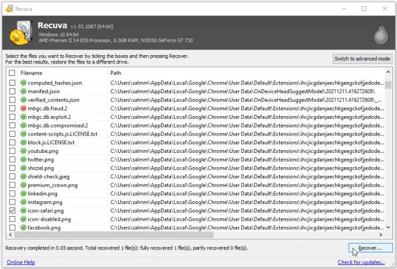
Task: Click green status dot for shield-check.jpeg
Action: pos(23,176)
